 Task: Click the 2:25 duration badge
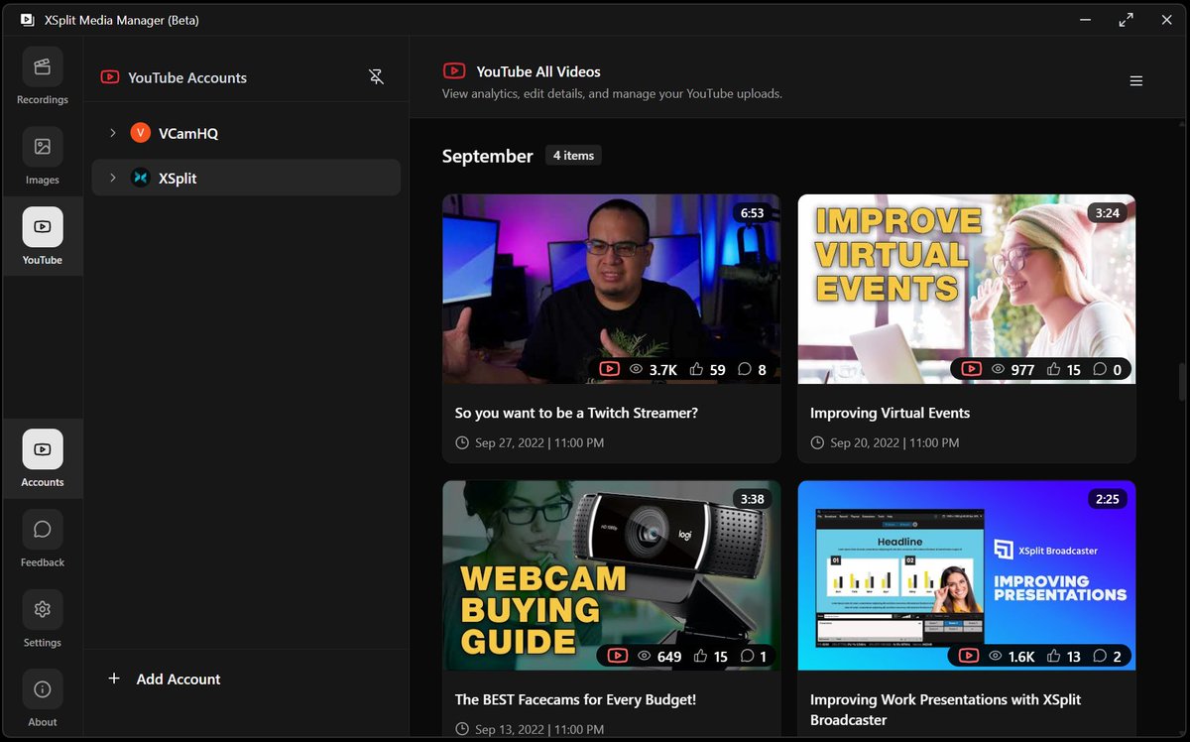click(1107, 499)
